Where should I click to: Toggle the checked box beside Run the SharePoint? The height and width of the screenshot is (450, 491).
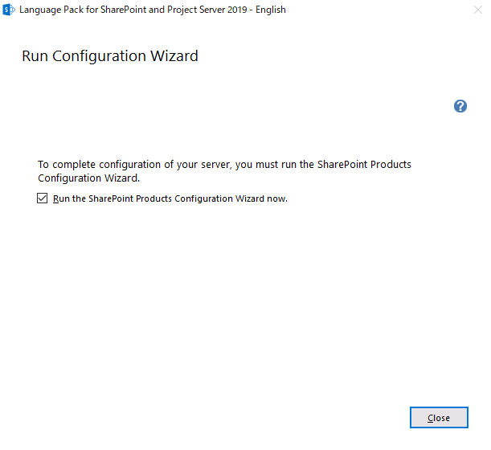click(43, 198)
